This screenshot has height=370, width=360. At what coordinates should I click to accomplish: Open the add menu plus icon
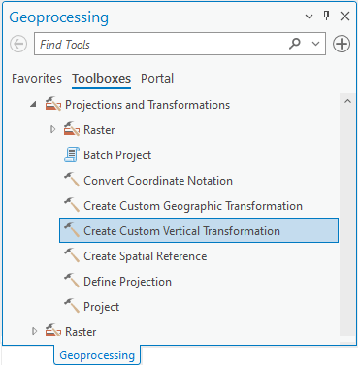[x=342, y=44]
